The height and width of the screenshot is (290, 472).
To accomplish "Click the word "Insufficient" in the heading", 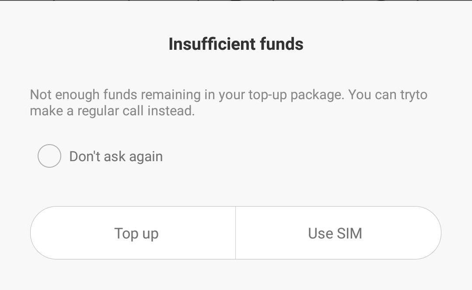I will point(206,44).
